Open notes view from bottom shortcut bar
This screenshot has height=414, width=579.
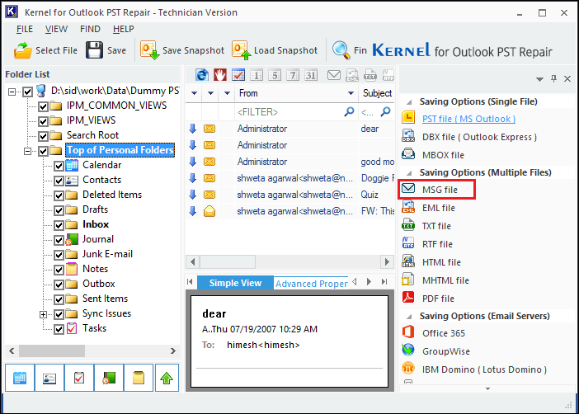[x=139, y=378]
